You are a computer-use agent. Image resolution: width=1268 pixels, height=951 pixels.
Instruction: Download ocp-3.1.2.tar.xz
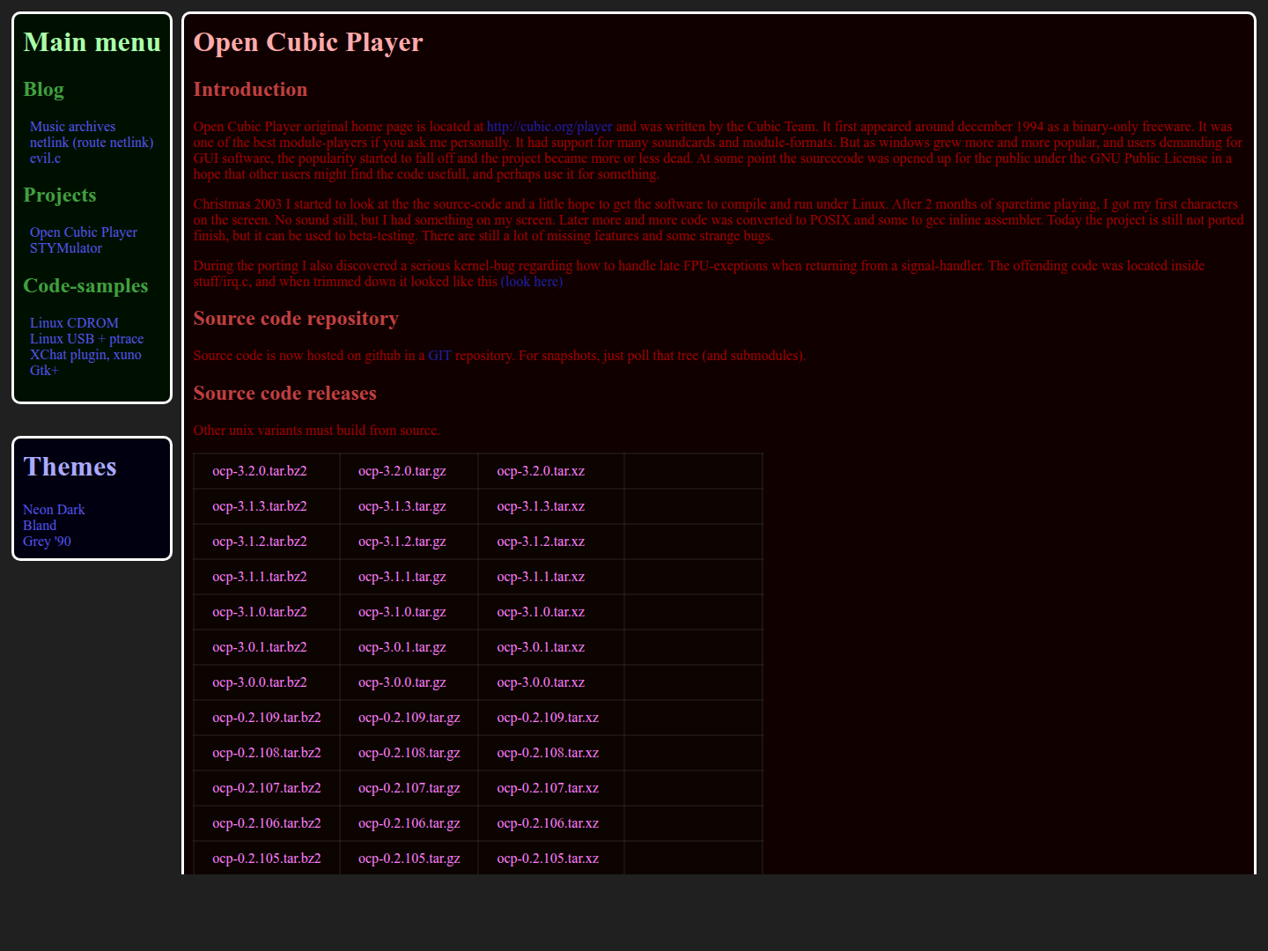coord(541,542)
